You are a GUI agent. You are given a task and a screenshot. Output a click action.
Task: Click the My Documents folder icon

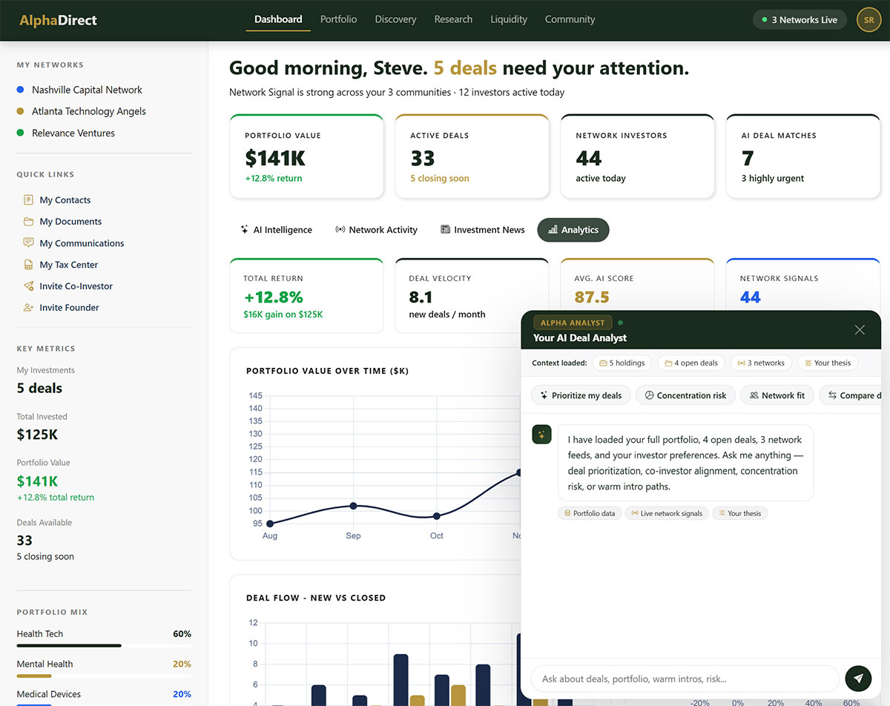(28, 222)
